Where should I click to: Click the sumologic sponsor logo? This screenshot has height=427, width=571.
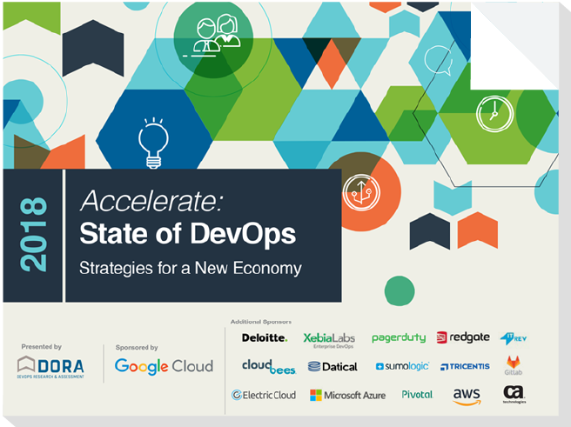coord(402,366)
